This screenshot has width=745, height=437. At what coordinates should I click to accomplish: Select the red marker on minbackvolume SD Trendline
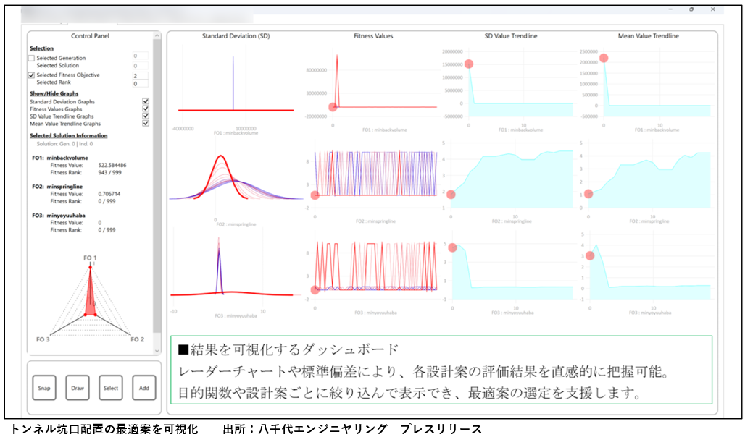tap(469, 64)
